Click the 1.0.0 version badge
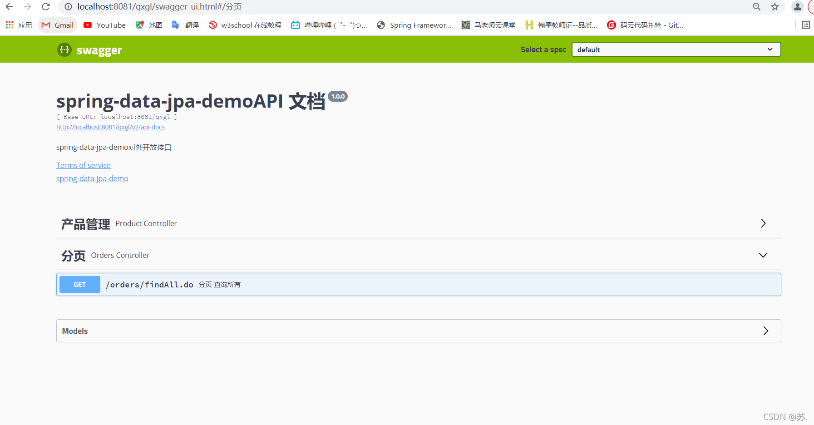Screen dimensions: 814x425 [x=338, y=96]
